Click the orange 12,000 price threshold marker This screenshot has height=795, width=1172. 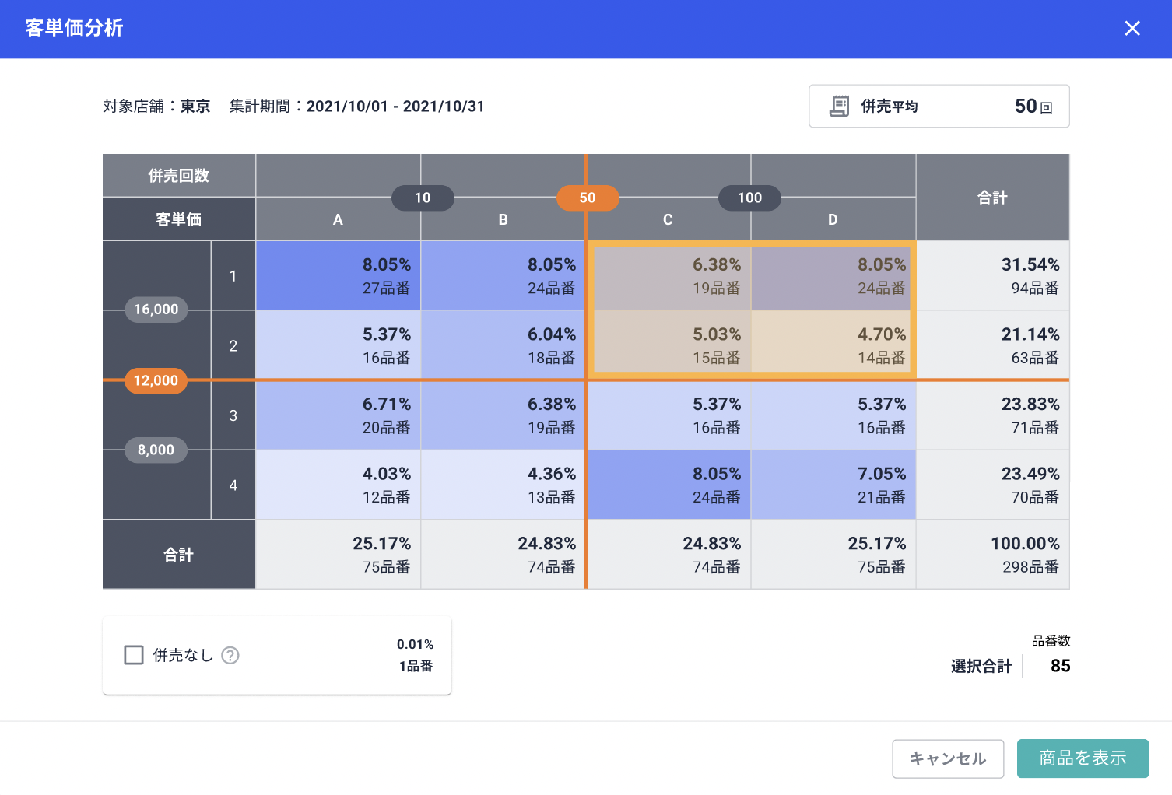point(156,380)
